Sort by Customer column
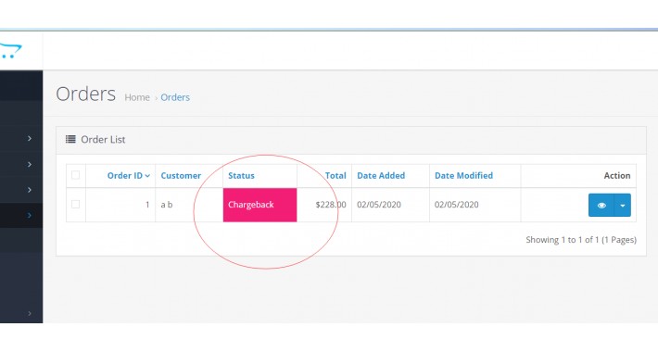Screen dimensions: 658x352 point(181,175)
